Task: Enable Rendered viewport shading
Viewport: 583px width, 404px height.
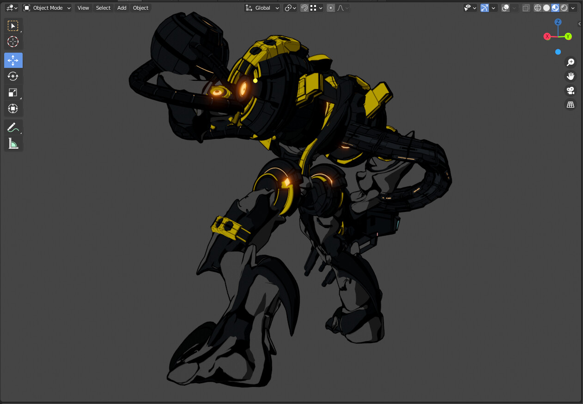Action: [564, 8]
